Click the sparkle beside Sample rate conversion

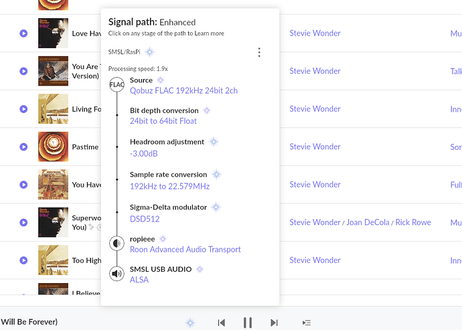216,175
